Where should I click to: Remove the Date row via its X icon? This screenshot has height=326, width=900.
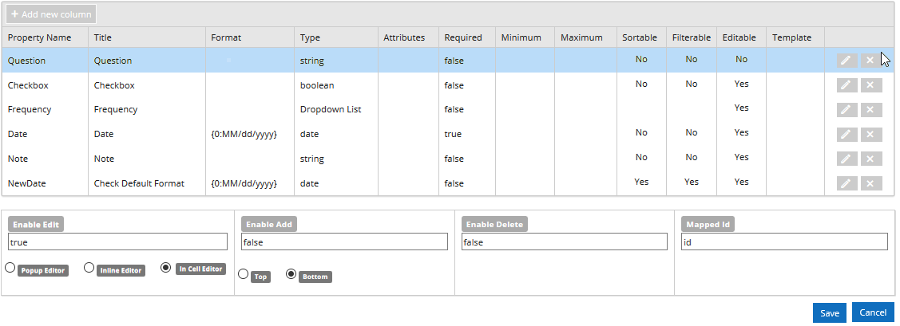pyautogui.click(x=871, y=135)
